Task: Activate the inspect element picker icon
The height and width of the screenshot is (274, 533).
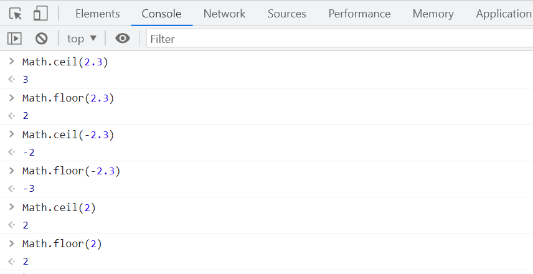Action: click(x=16, y=14)
